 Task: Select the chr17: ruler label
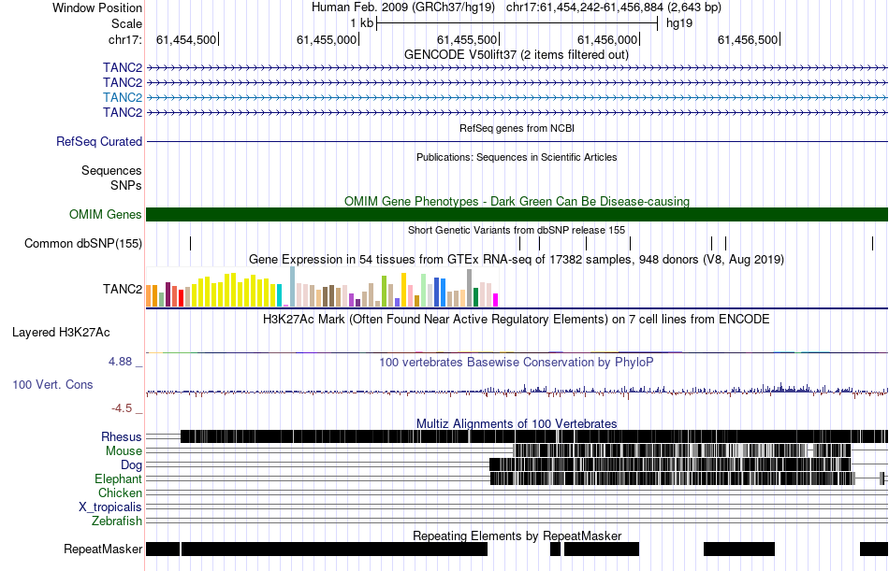[124, 39]
